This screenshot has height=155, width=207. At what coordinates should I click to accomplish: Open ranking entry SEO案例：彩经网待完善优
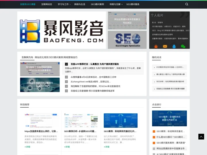coord(170,131)
